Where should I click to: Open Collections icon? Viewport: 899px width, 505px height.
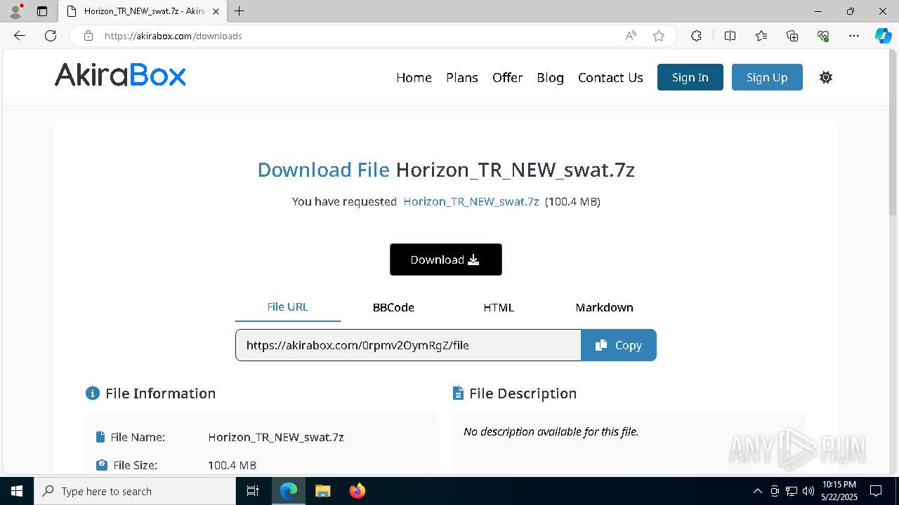792,36
